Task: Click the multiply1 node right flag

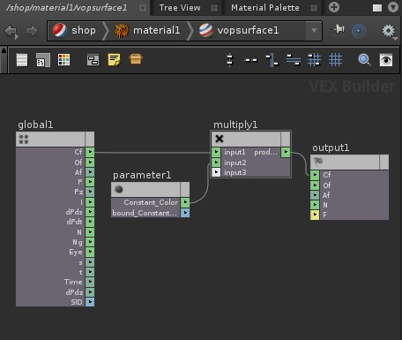Action: pos(286,139)
